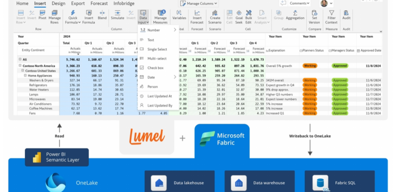
Task: Toggle the Data Input dropdown button
Action: click(143, 17)
